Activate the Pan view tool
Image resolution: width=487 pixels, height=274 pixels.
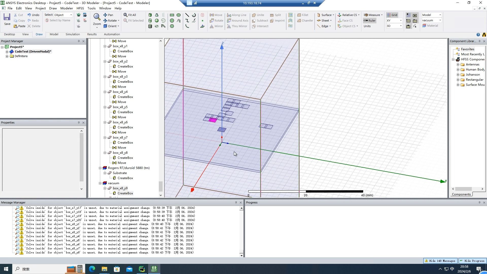[x=108, y=15]
